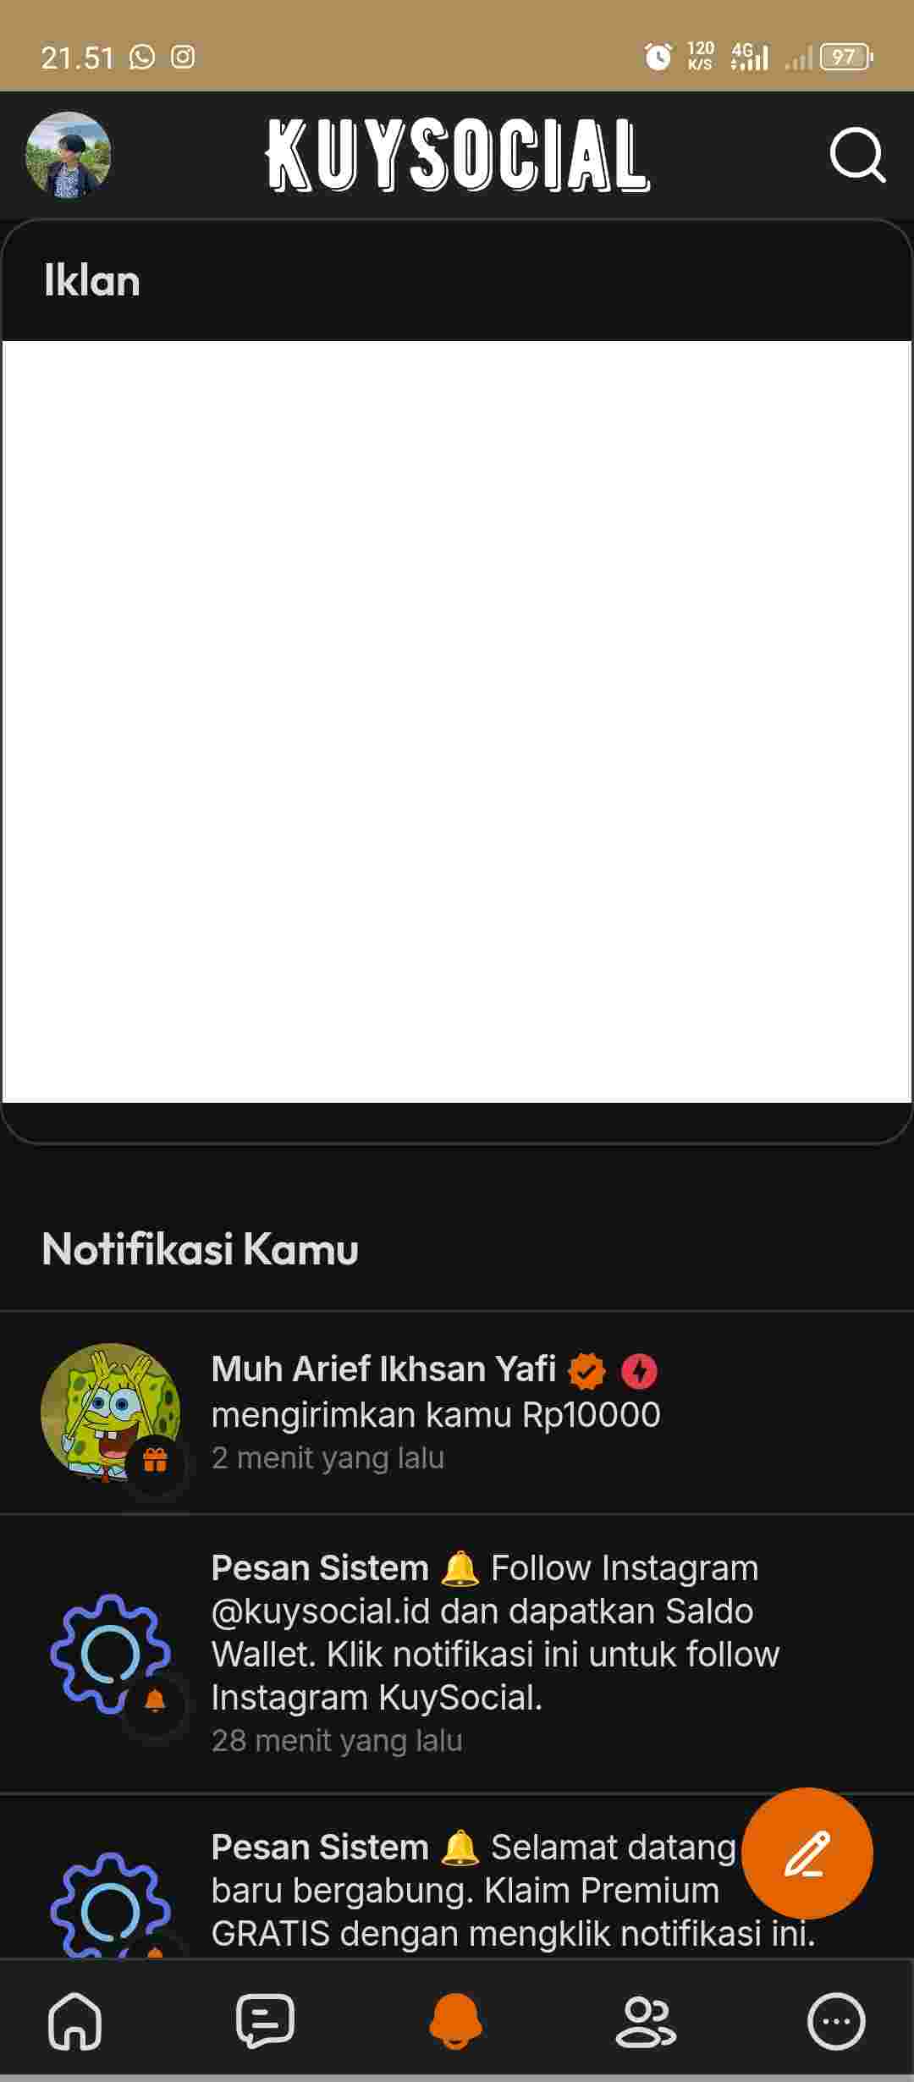Open the Follow Instagram system notification
Image resolution: width=914 pixels, height=2082 pixels.
tap(457, 1653)
